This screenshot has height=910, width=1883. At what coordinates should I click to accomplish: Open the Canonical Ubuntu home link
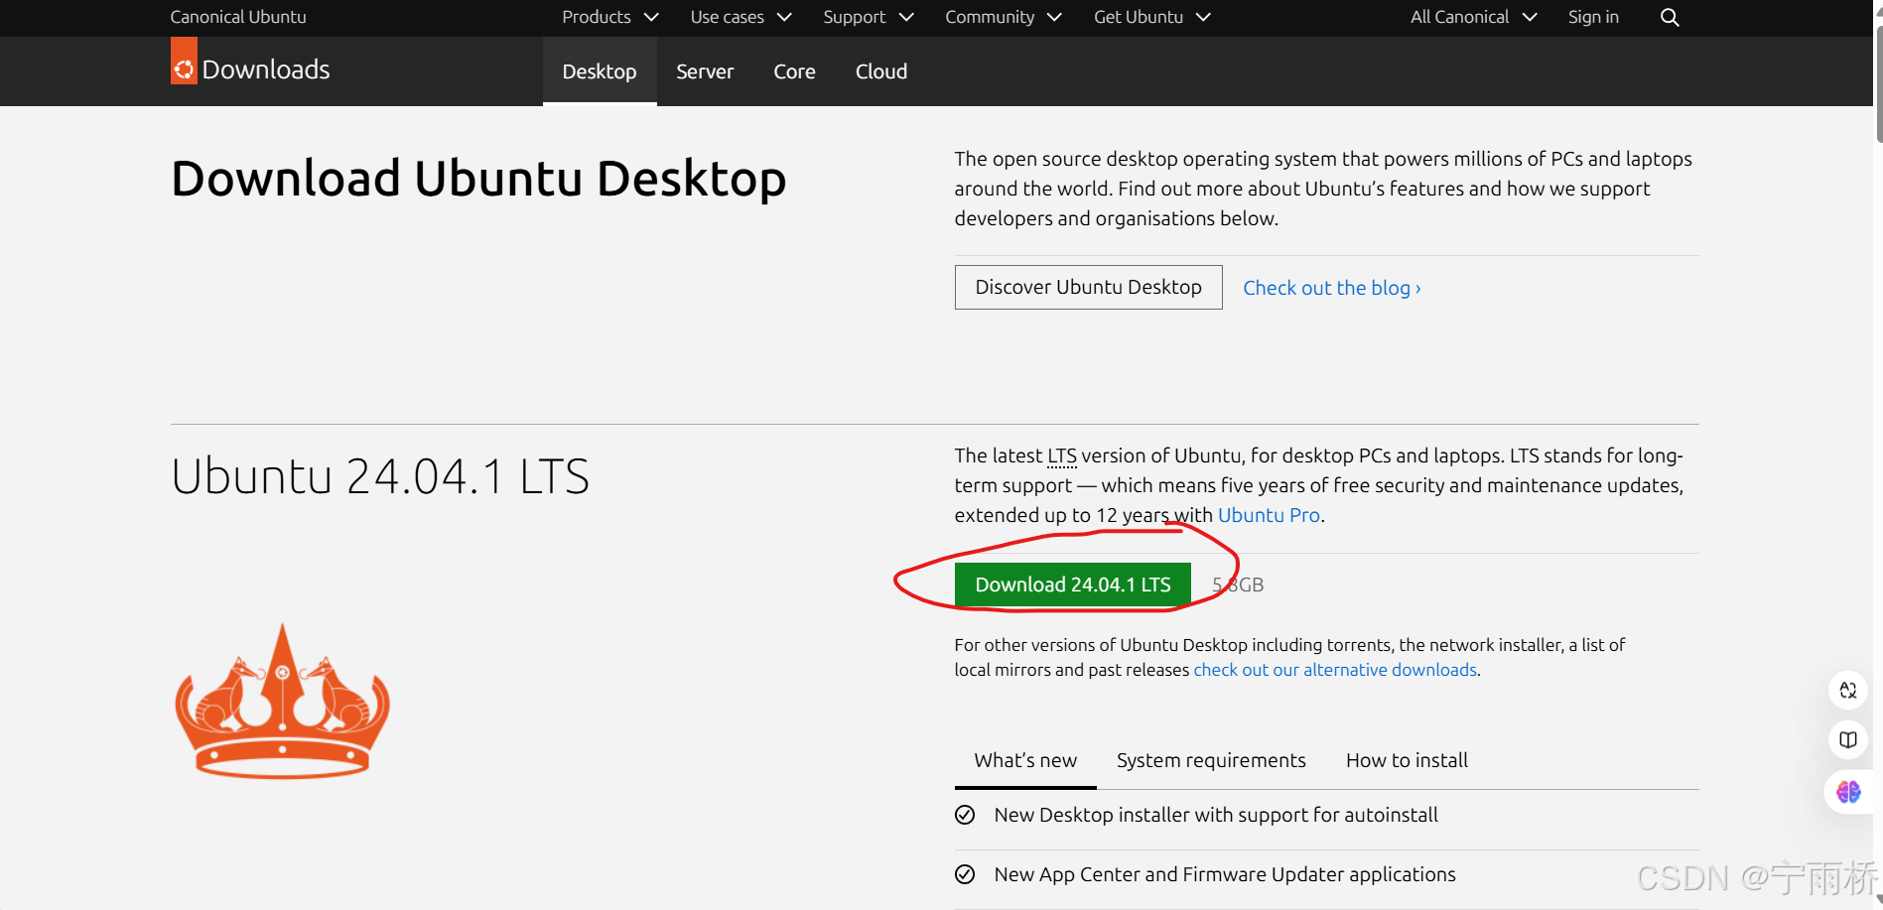coord(238,17)
